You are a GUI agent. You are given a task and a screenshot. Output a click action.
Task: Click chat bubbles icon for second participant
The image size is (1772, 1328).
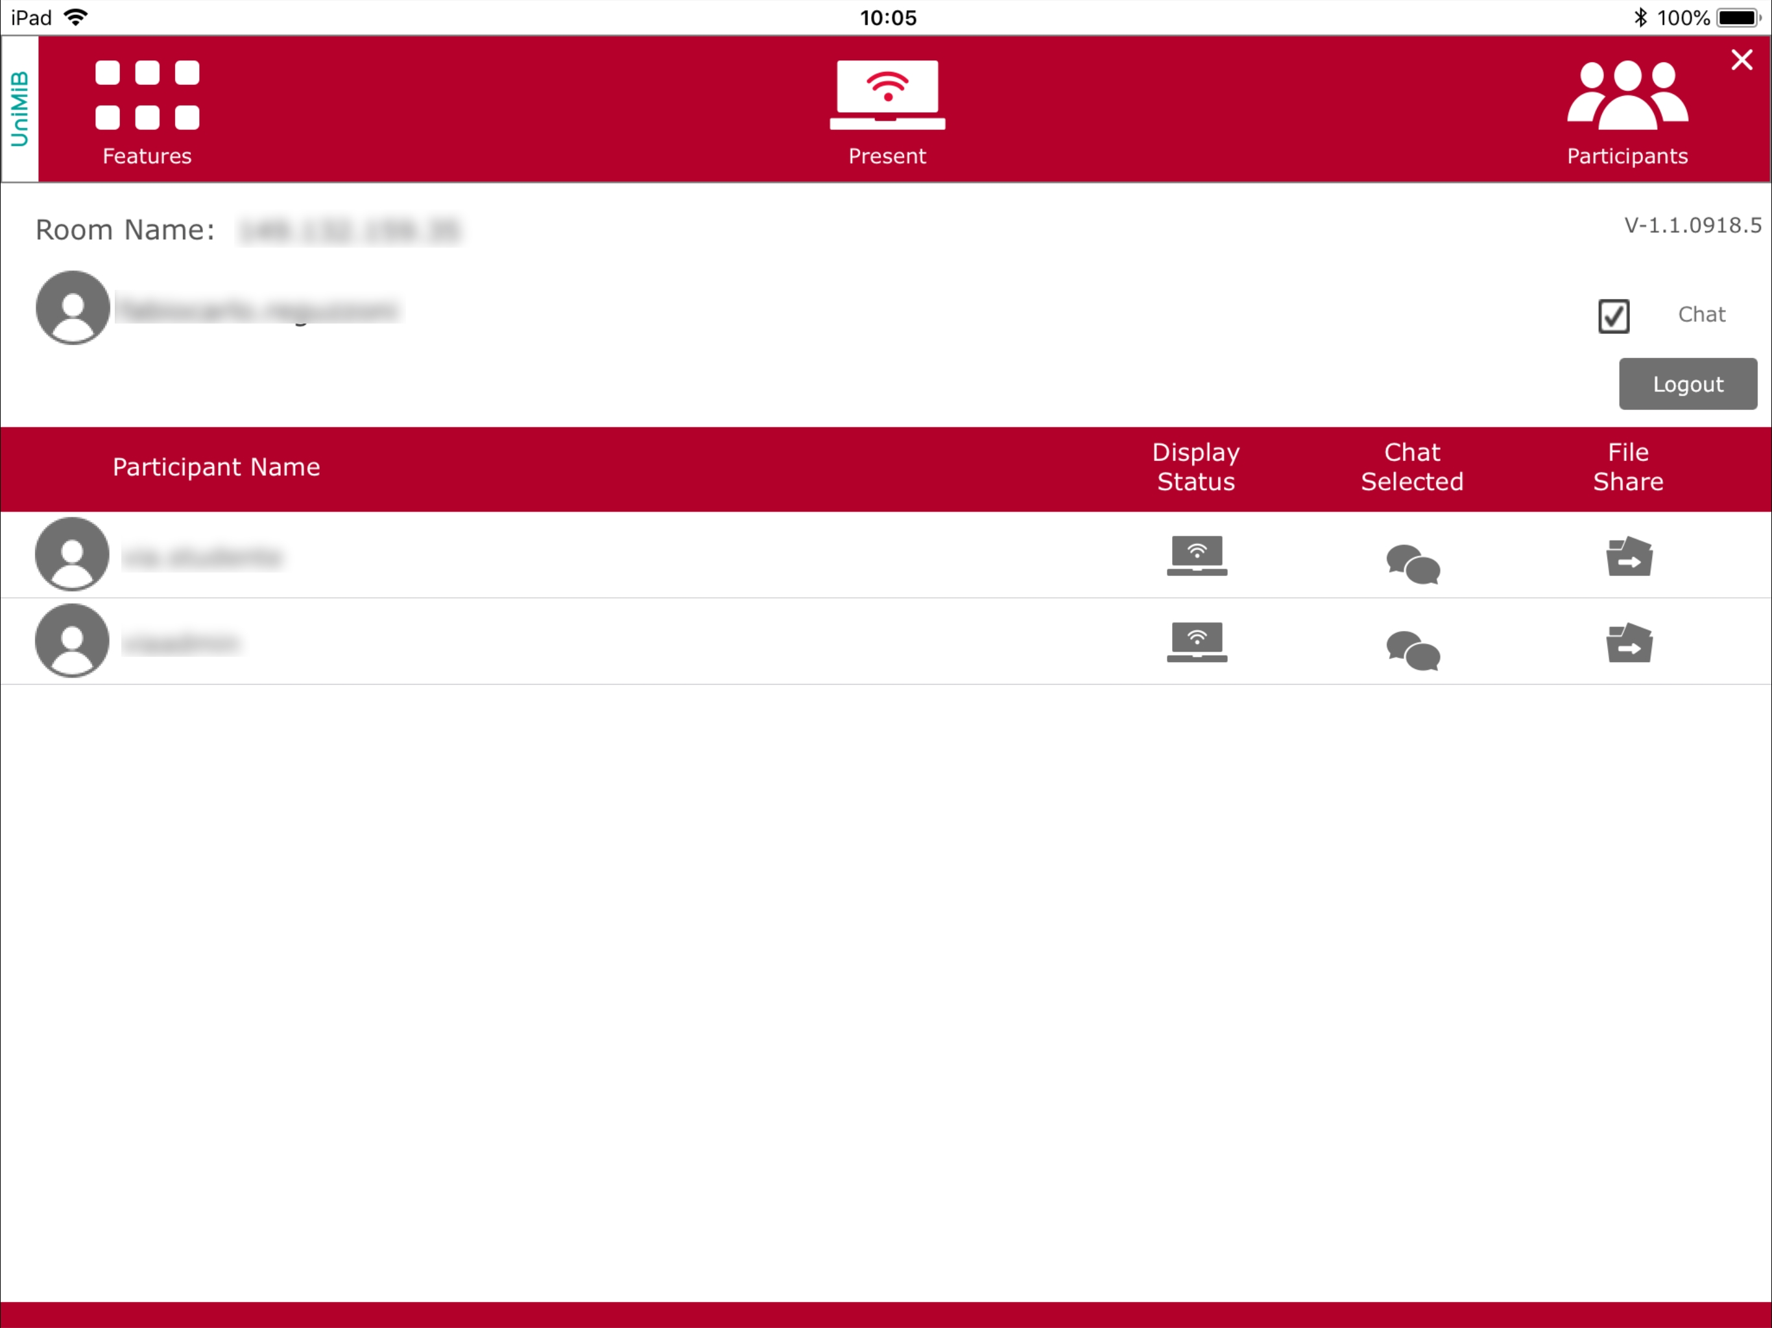(1412, 650)
